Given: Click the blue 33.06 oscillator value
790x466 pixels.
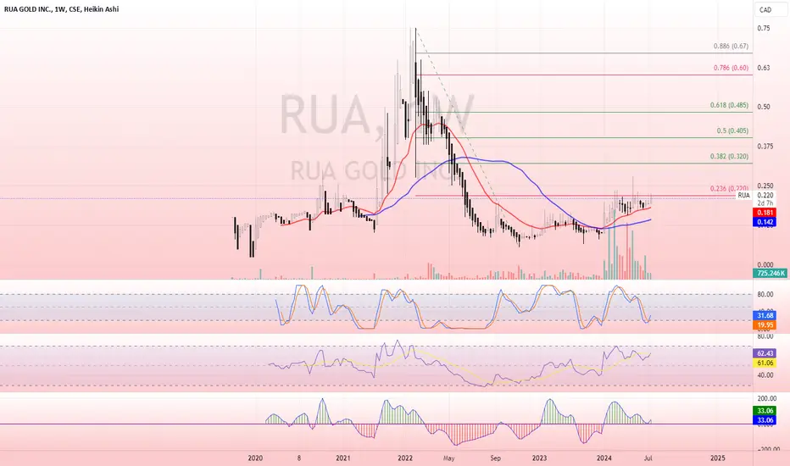Looking at the screenshot, I should [x=765, y=420].
